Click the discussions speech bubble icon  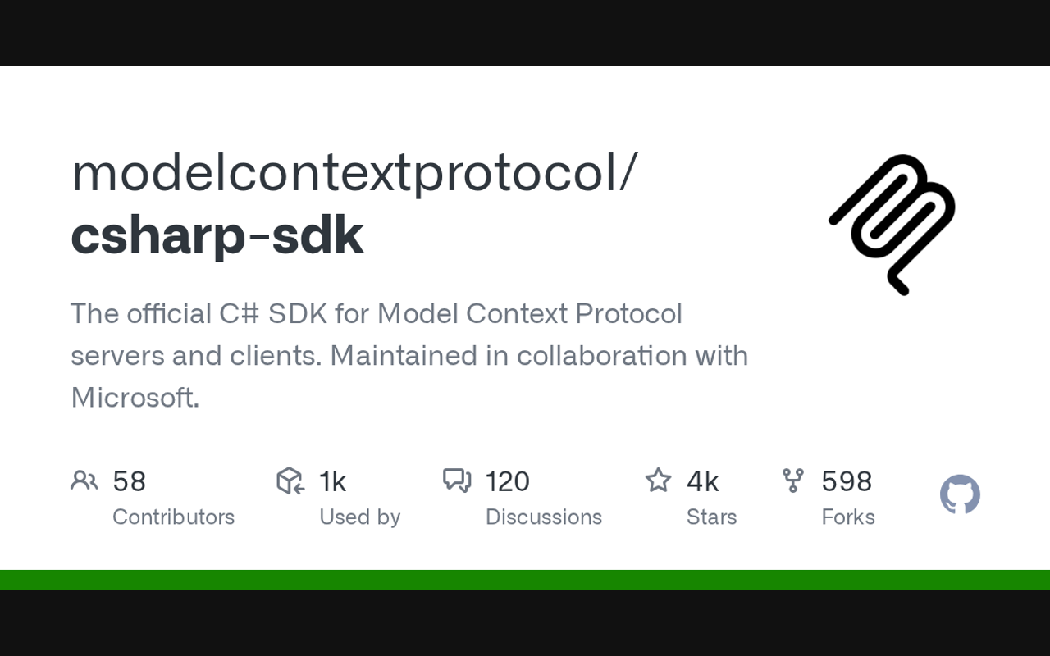pos(457,481)
